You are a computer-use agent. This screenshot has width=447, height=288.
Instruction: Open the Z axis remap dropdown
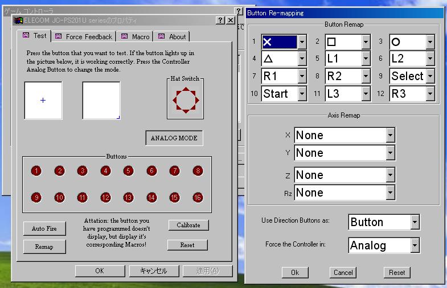coord(345,175)
